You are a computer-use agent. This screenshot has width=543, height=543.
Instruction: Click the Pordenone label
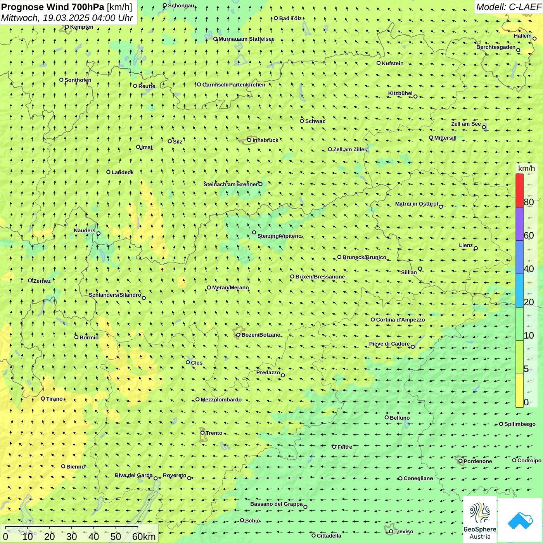coord(477,461)
